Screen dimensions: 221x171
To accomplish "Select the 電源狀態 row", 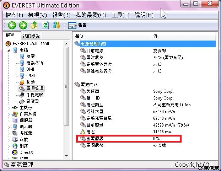I will (145, 145).
